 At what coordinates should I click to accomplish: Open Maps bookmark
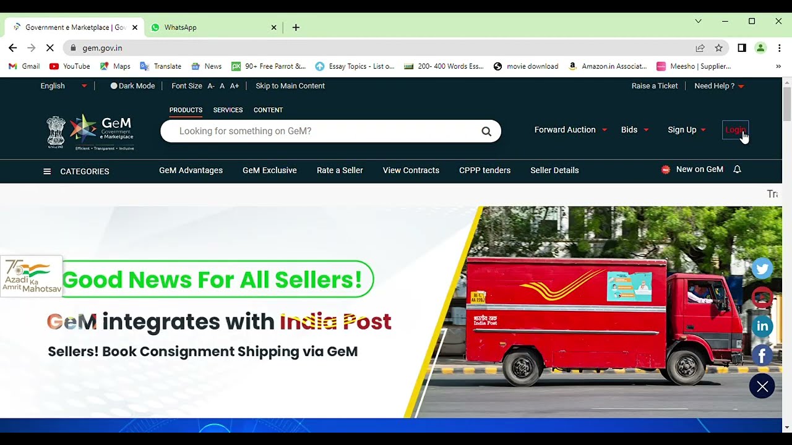point(115,66)
